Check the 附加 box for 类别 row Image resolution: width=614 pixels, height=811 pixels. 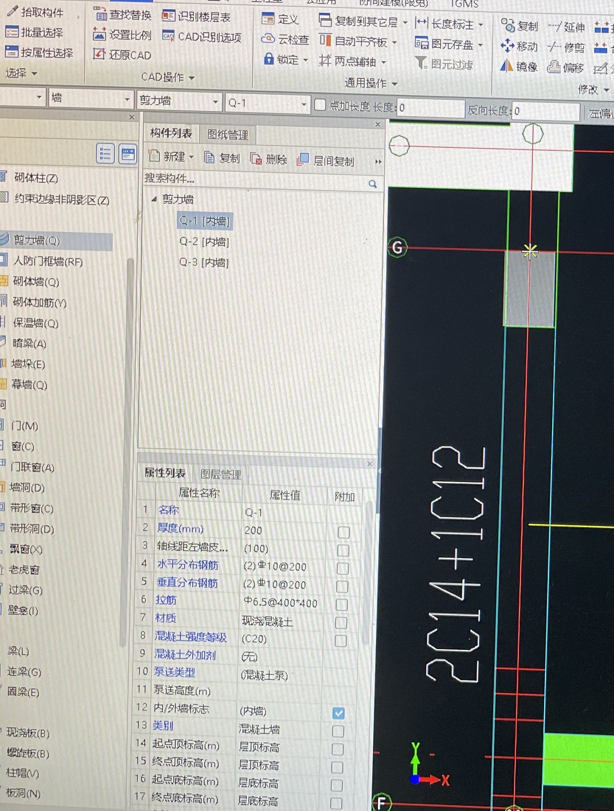[x=338, y=731]
